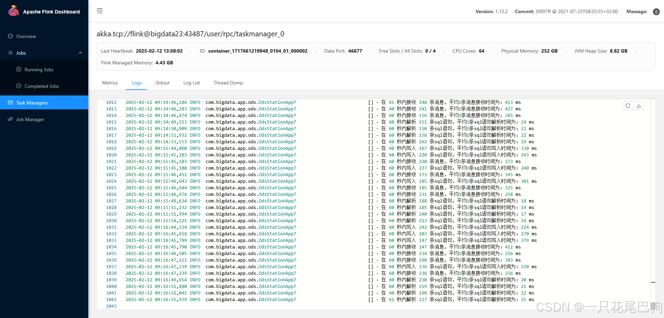Click the Flink Managed Memory value 4.43 GB
Screen dimensions: 664x318
pyautogui.click(x=164, y=63)
